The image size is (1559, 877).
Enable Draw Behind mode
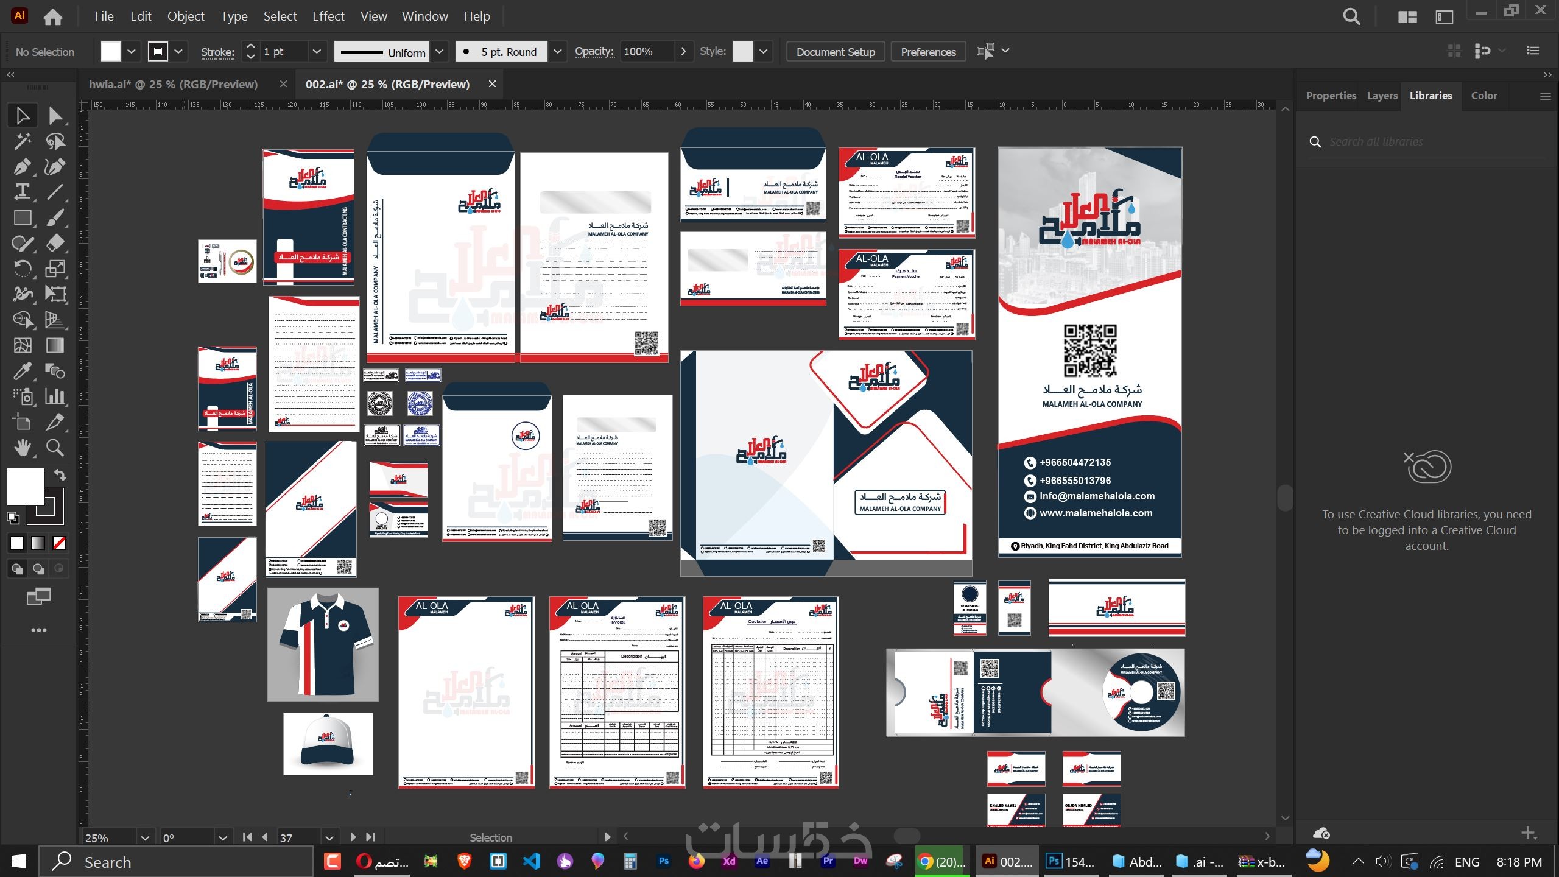[x=38, y=569]
